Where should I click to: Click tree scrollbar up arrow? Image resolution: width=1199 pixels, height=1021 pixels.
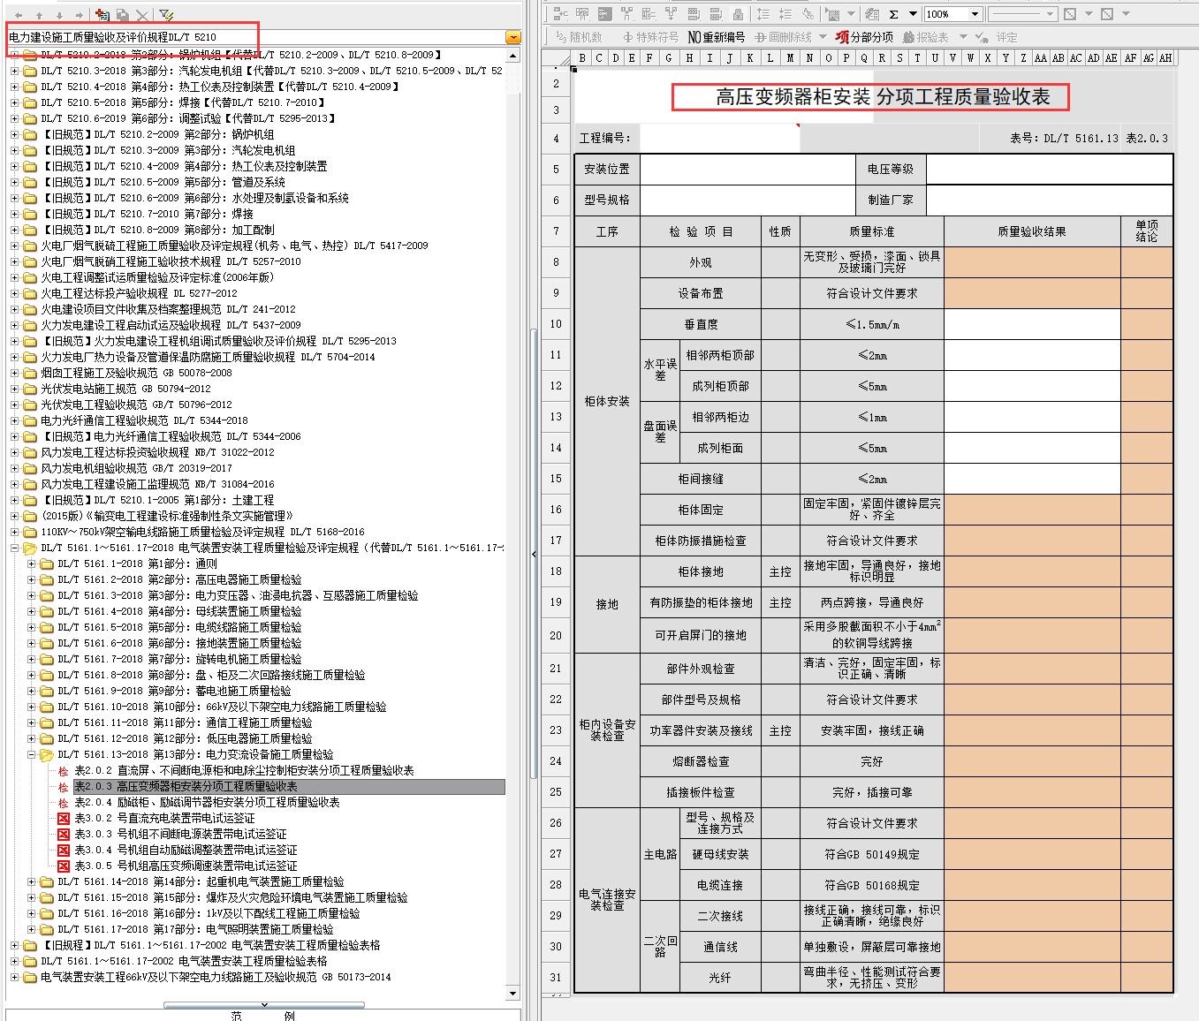[x=512, y=55]
